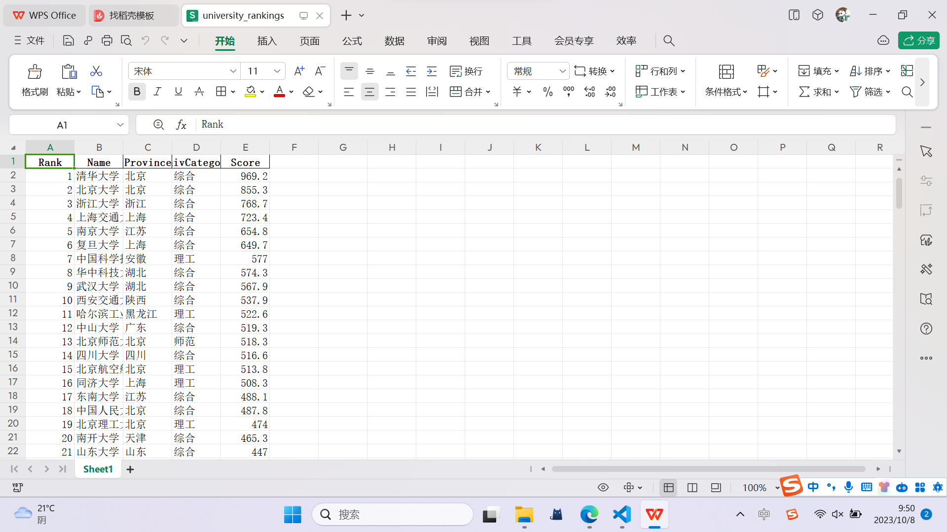947x532 pixels.
Task: Toggle Italic formatting button
Action: pyautogui.click(x=157, y=92)
